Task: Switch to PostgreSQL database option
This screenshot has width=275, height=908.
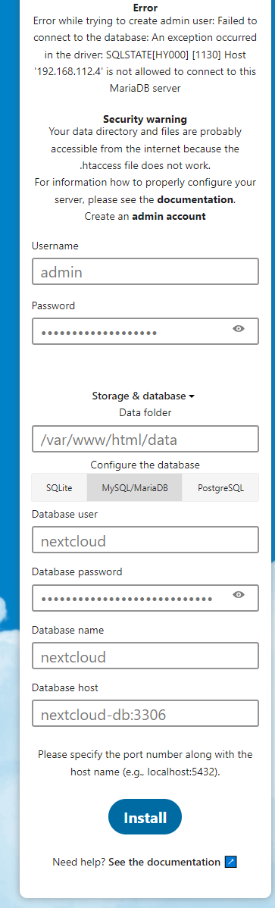Action: coord(220,487)
